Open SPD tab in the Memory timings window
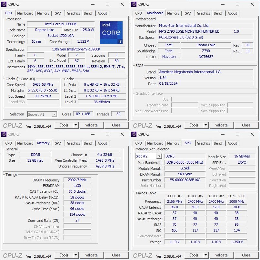 (58, 143)
